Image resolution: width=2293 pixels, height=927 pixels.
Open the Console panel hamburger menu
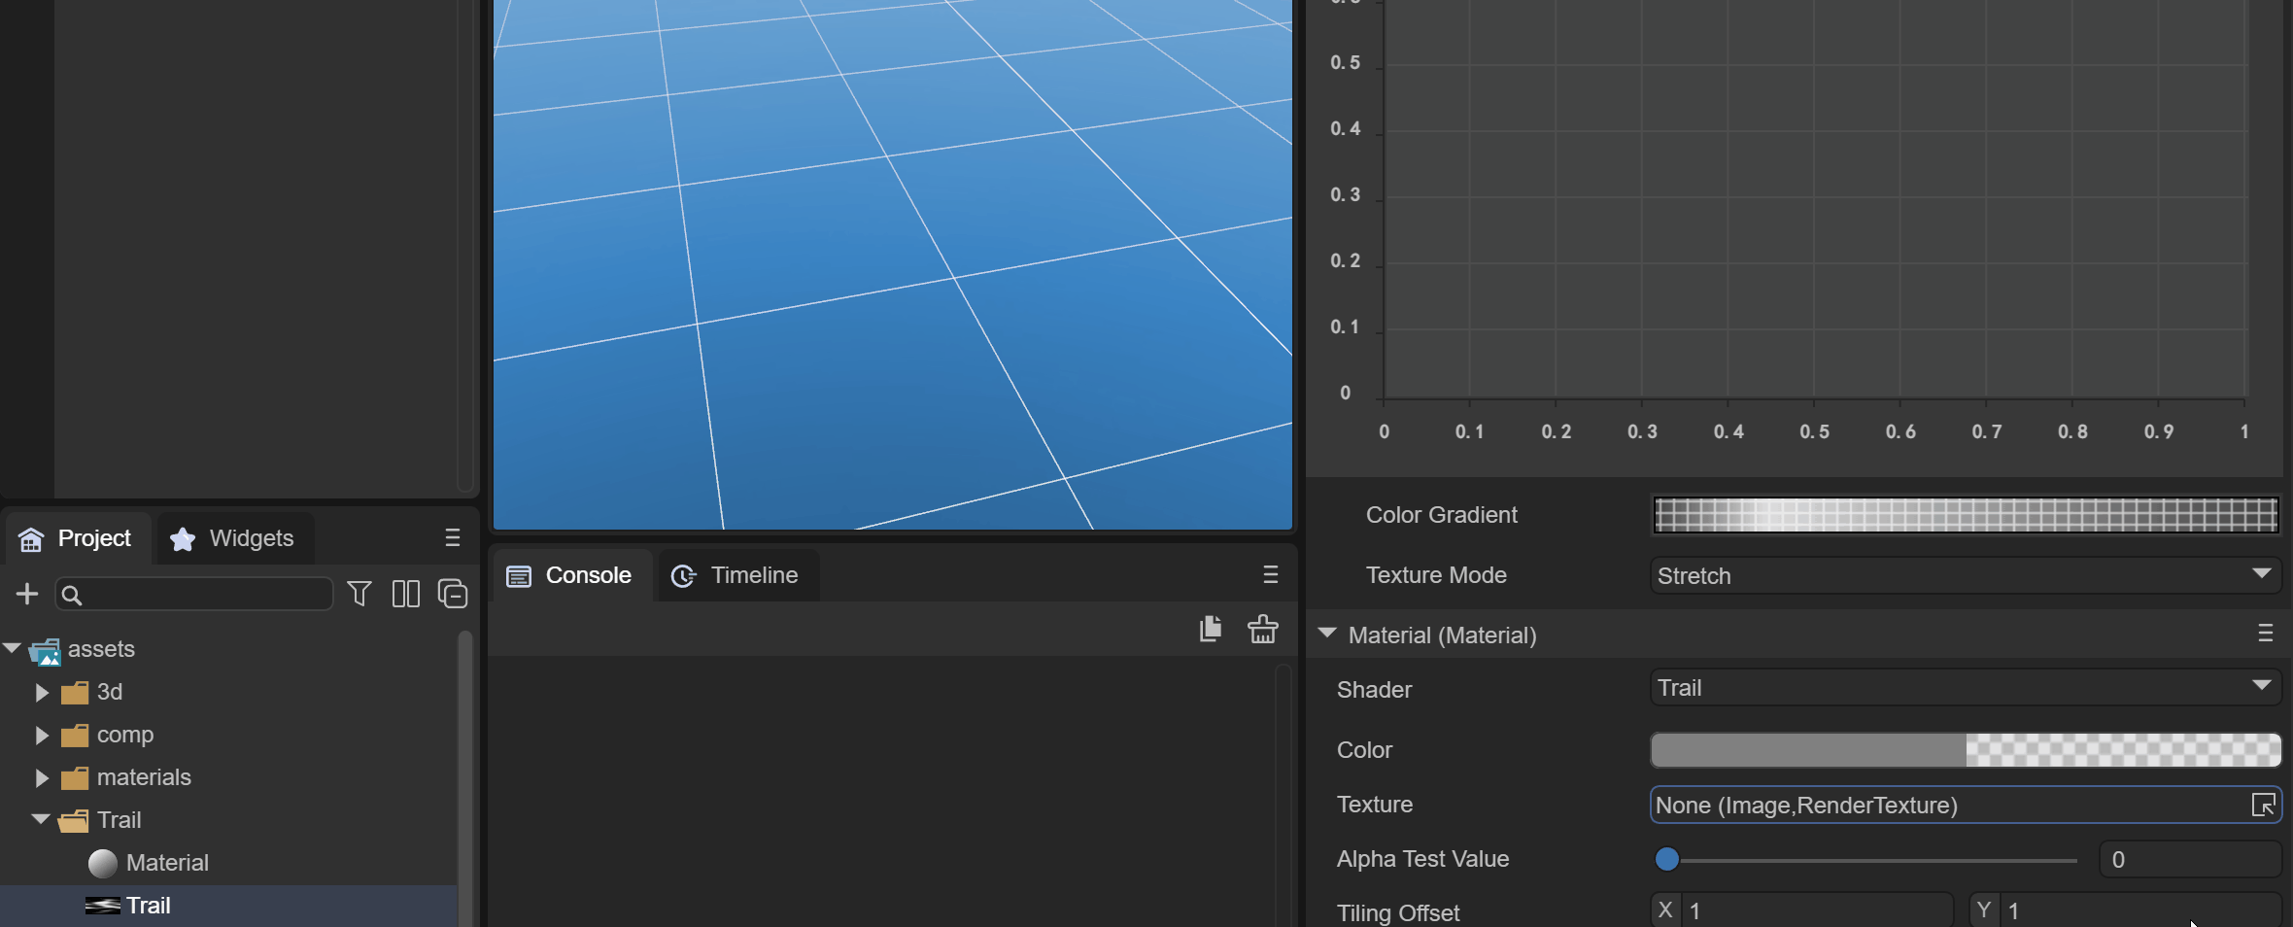point(1270,575)
